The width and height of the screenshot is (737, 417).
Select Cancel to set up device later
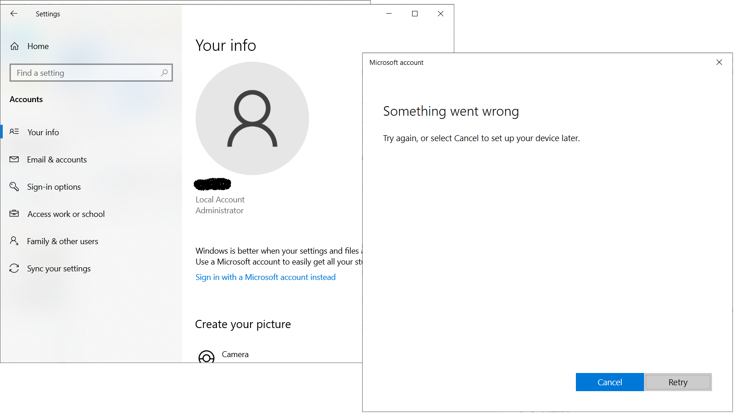point(609,382)
